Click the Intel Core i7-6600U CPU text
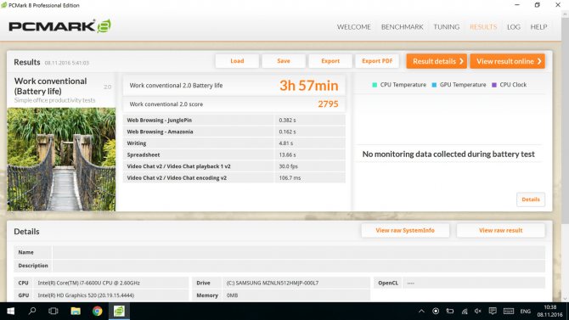Viewport: 569px width, 320px height. click(x=88, y=283)
